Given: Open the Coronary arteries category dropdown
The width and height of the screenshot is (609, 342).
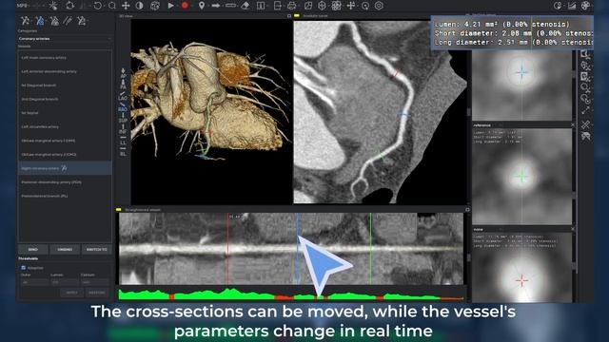Looking at the screenshot, I should tap(65, 39).
